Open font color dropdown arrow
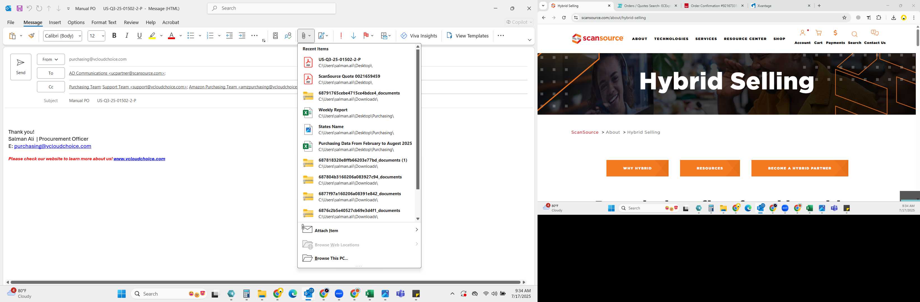Screen dimensions: 920x302 point(181,36)
